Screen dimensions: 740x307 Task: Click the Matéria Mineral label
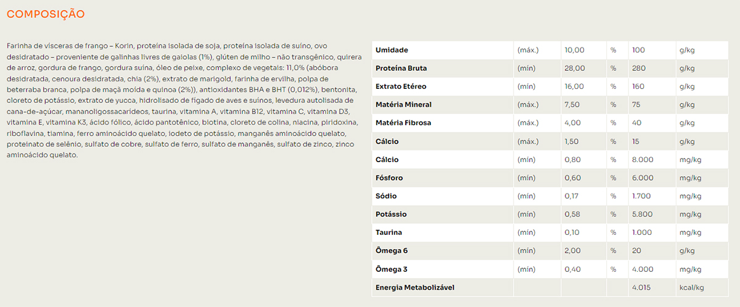click(x=403, y=105)
